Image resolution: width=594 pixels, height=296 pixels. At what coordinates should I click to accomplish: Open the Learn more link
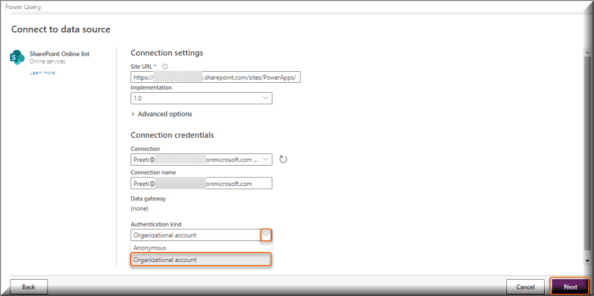click(x=42, y=72)
